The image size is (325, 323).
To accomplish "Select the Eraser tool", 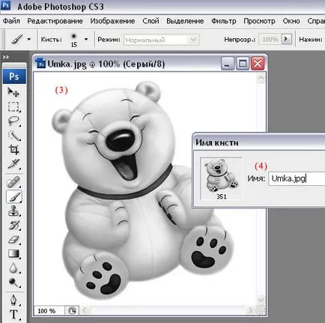I will 13,240.
